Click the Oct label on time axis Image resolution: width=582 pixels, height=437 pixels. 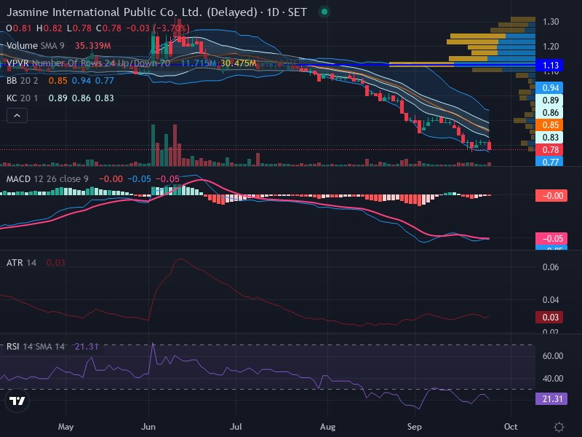(x=511, y=427)
